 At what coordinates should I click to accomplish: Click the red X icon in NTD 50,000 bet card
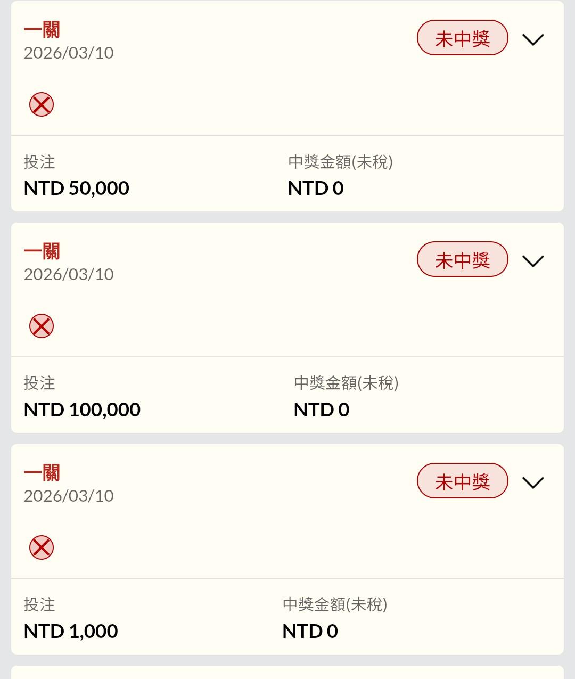point(42,104)
